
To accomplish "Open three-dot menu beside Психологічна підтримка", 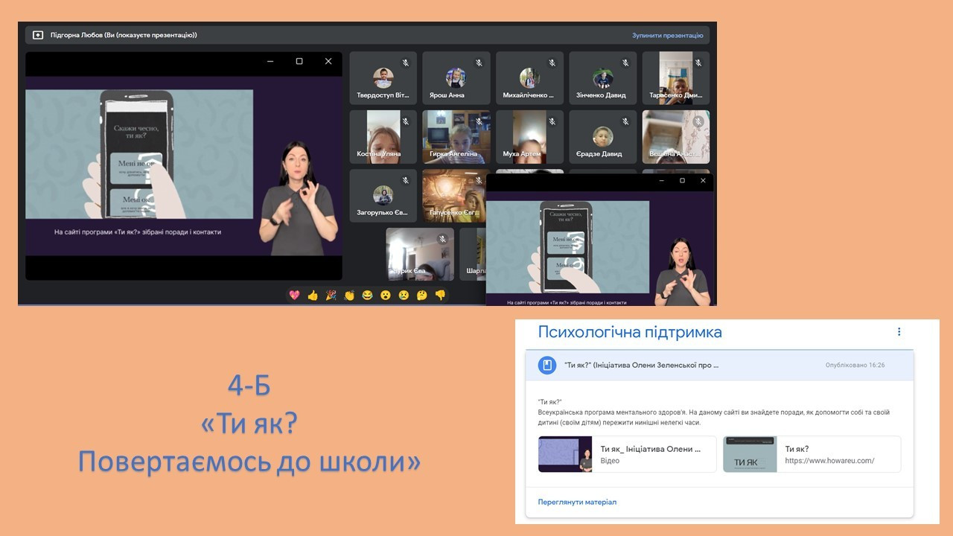I will [x=899, y=332].
